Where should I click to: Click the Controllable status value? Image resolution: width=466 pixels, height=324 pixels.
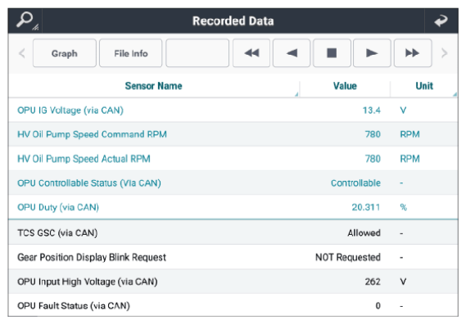pyautogui.click(x=355, y=183)
